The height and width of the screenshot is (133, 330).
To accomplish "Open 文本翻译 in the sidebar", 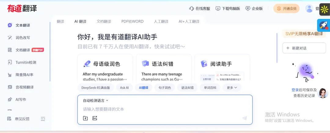I will coord(23,25).
